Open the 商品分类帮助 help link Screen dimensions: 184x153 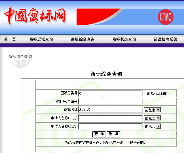pos(157,94)
